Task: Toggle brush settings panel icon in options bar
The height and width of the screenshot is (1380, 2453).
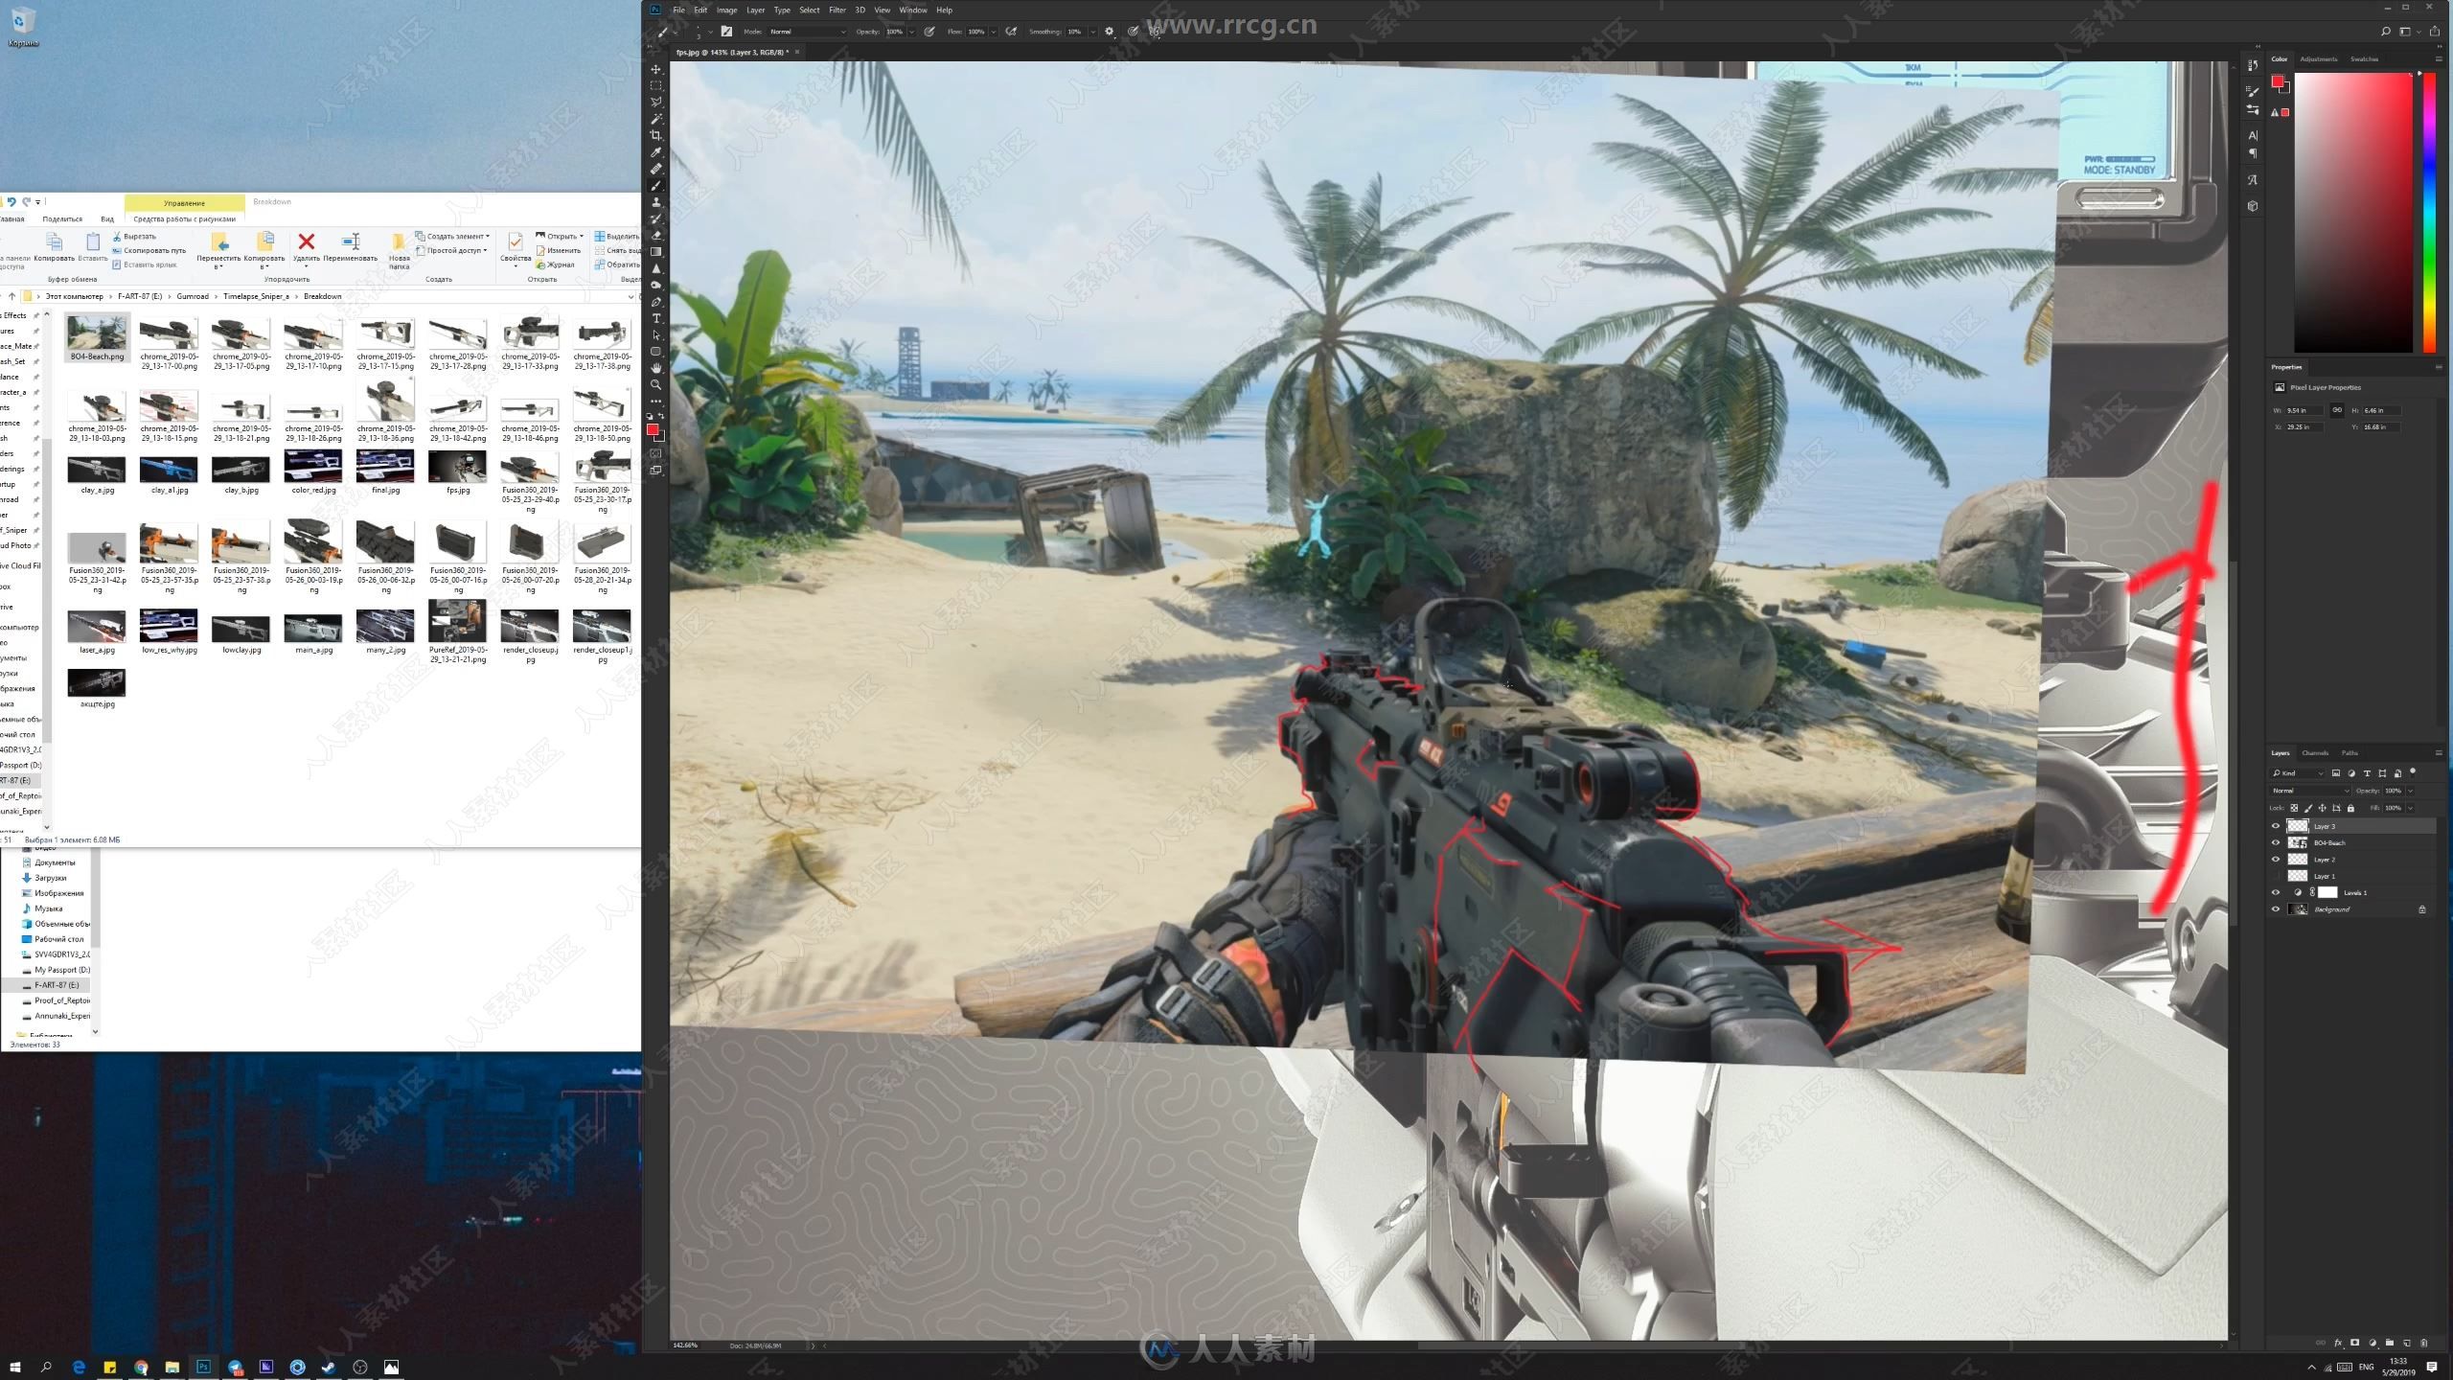Action: click(726, 32)
